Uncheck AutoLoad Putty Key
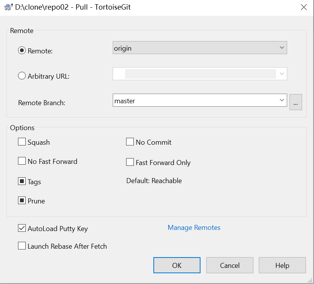314x284 pixels. [22, 228]
